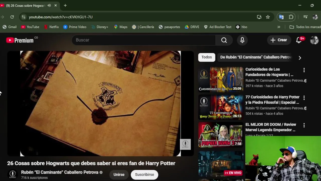This screenshot has width=321, height=181.
Task: Open the Chrome profile avatar
Action: tap(315, 17)
